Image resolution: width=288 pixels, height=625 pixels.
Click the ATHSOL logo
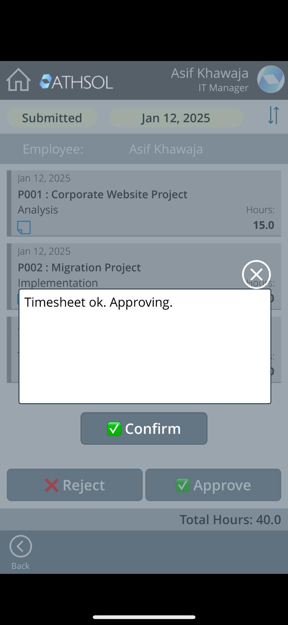tap(76, 82)
